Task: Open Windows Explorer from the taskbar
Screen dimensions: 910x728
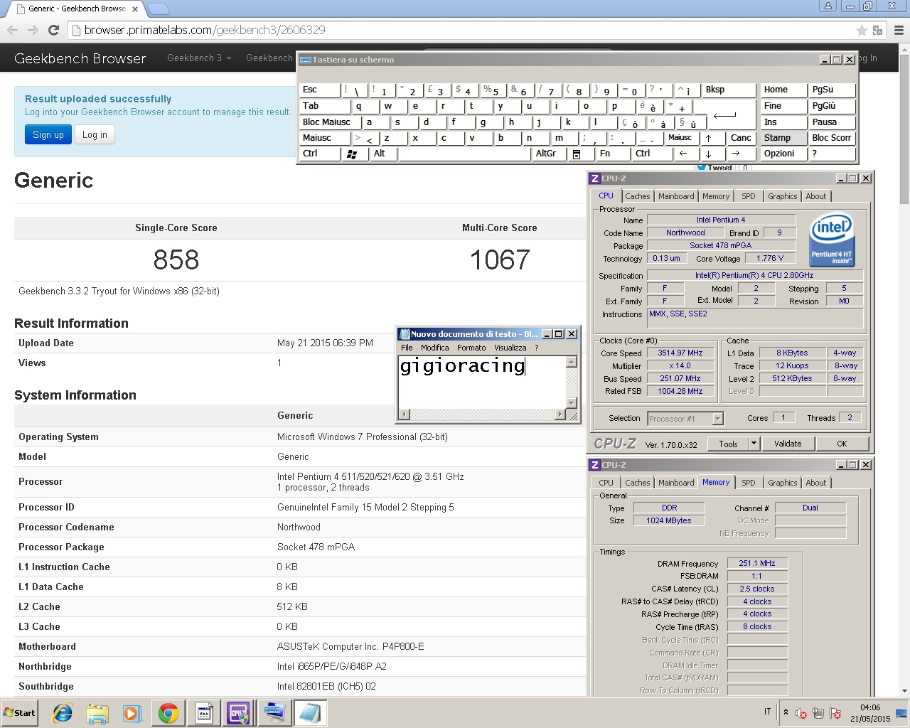Action: pyautogui.click(x=97, y=713)
